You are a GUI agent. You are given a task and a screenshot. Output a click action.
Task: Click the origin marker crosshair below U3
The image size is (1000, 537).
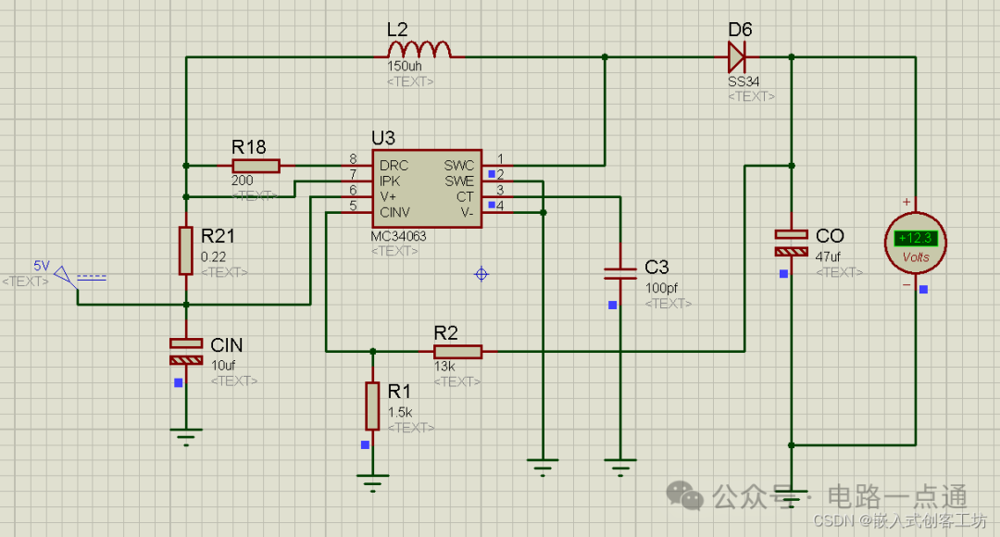(x=481, y=274)
